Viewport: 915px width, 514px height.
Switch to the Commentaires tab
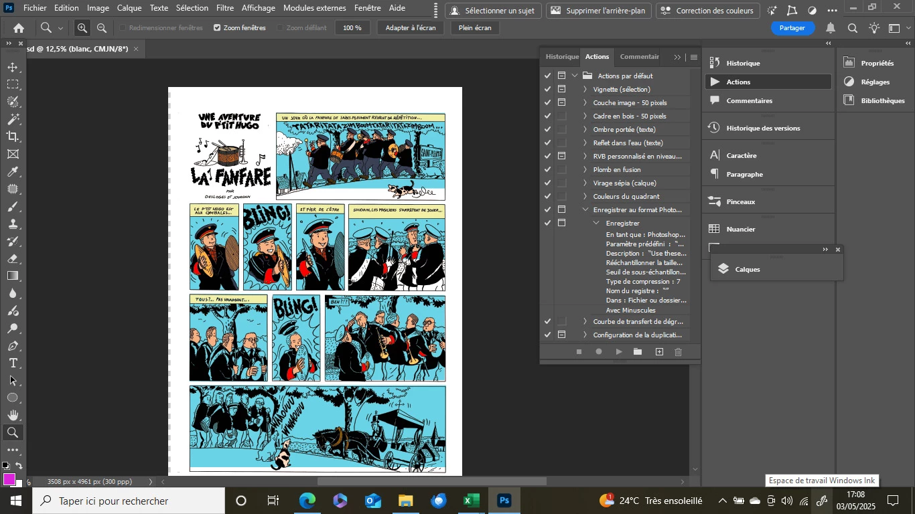(640, 57)
